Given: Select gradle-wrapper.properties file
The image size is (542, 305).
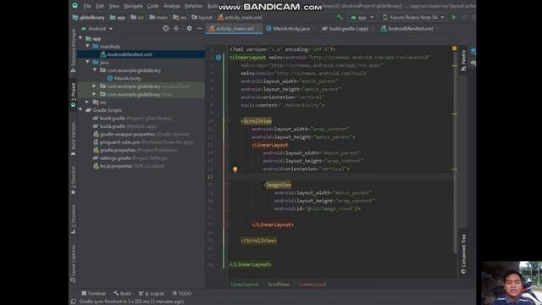Looking at the screenshot, I should pos(141,134).
